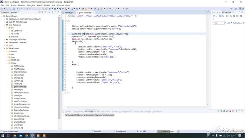This screenshot has width=245, height=138.
Task: Open the toolbar Search magnifier icon
Action: pyautogui.click(x=231, y=9)
